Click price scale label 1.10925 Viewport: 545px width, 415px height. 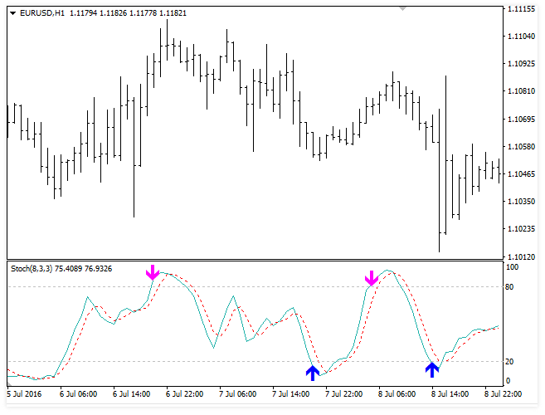[522, 64]
